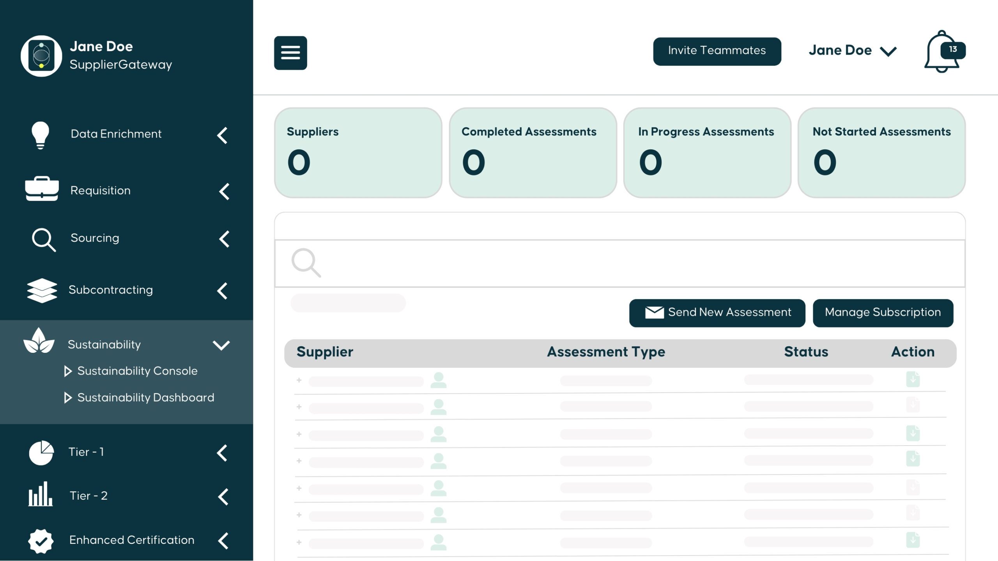Click the Manage Subscription button
Image resolution: width=998 pixels, height=561 pixels.
tap(883, 313)
